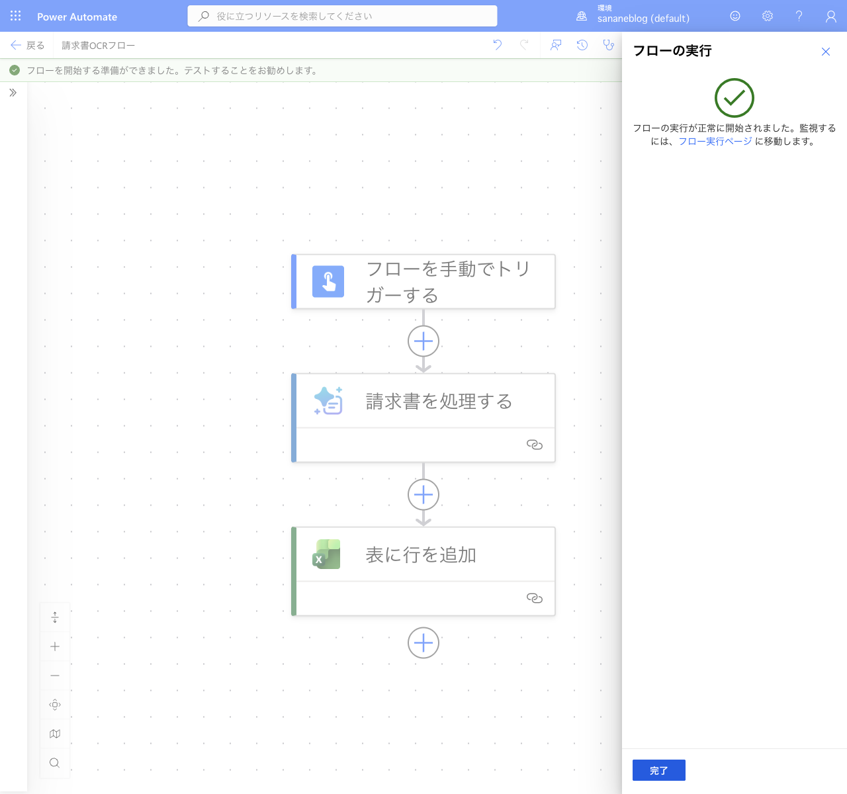Click the Excel icon on 表に行を追加
The image size is (847, 794).
point(327,554)
